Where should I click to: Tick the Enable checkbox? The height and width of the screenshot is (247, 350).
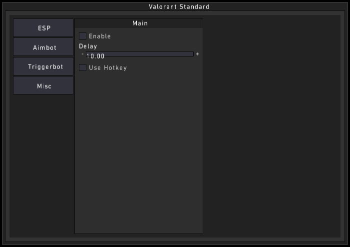[83, 36]
